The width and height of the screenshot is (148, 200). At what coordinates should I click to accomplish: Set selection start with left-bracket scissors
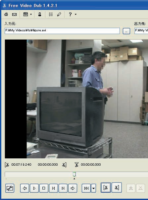tap(106, 188)
